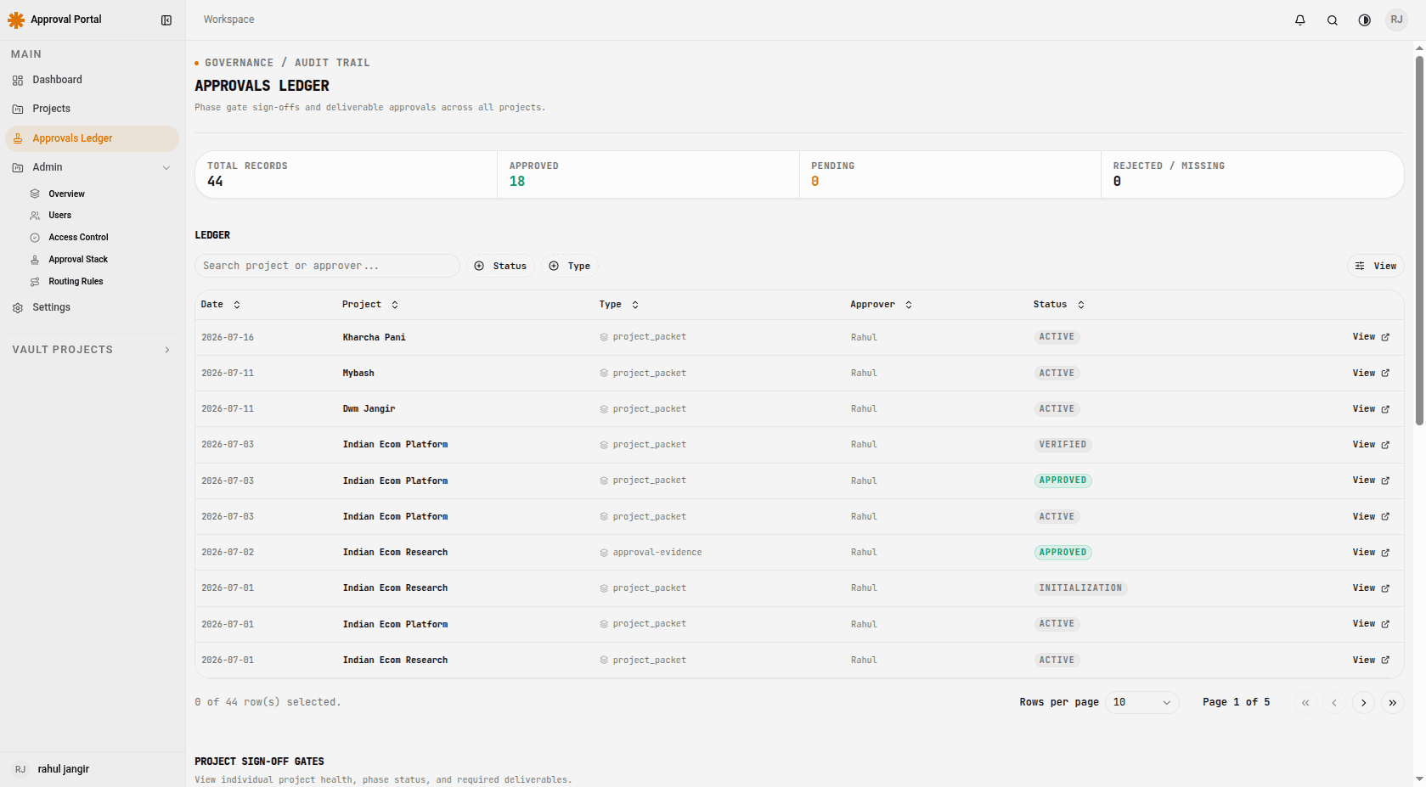Click the Approved count card
The image size is (1426, 787).
(x=648, y=175)
